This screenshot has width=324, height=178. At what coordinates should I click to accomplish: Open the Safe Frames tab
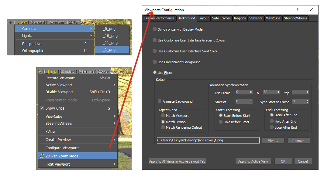(221, 18)
